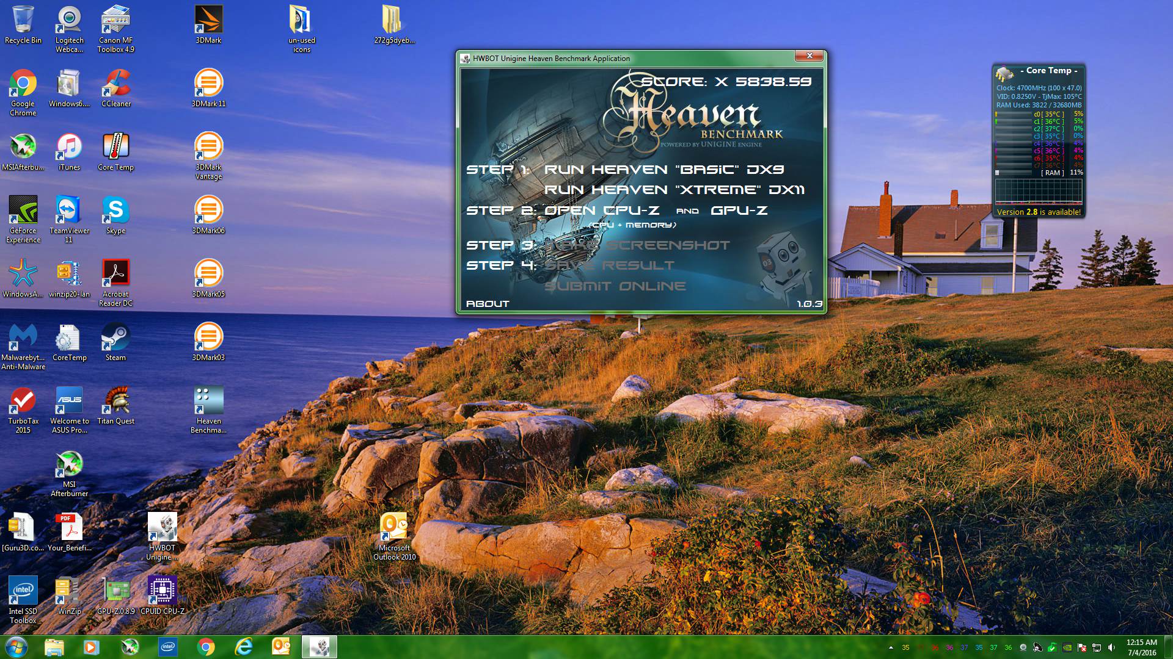Open Internet Explorer from the taskbar
1173x659 pixels.
point(244,647)
